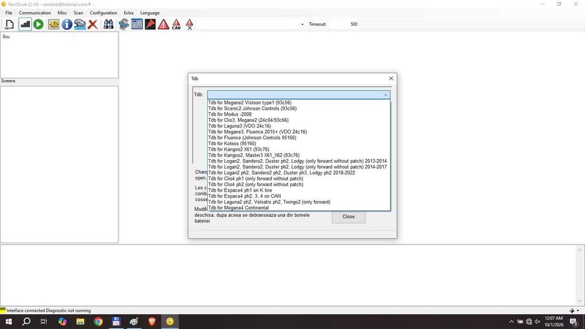
Task: Select Tdb for Clio3, Megane2 (24c04/93c66)
Action: (299, 120)
